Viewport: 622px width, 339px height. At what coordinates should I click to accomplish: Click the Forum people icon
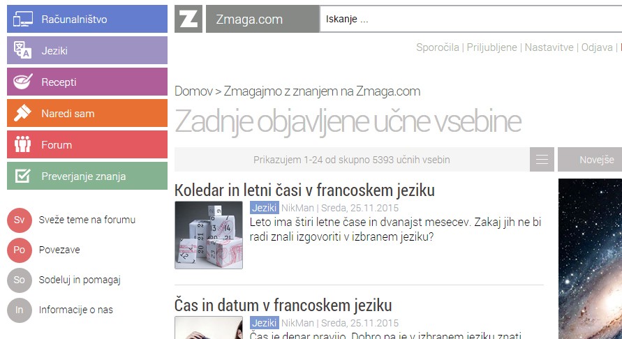tap(23, 145)
